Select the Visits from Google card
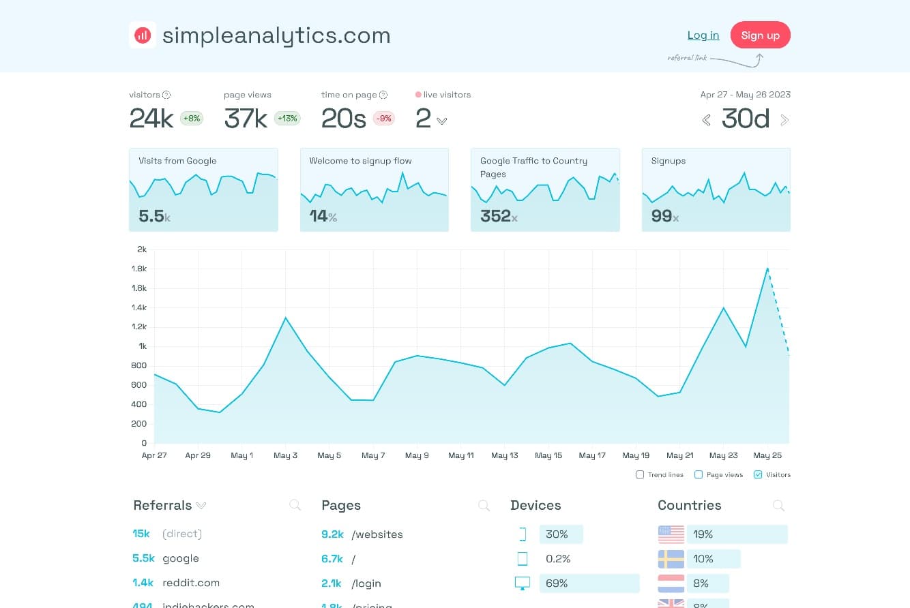Image resolution: width=910 pixels, height=608 pixels. [x=203, y=189]
